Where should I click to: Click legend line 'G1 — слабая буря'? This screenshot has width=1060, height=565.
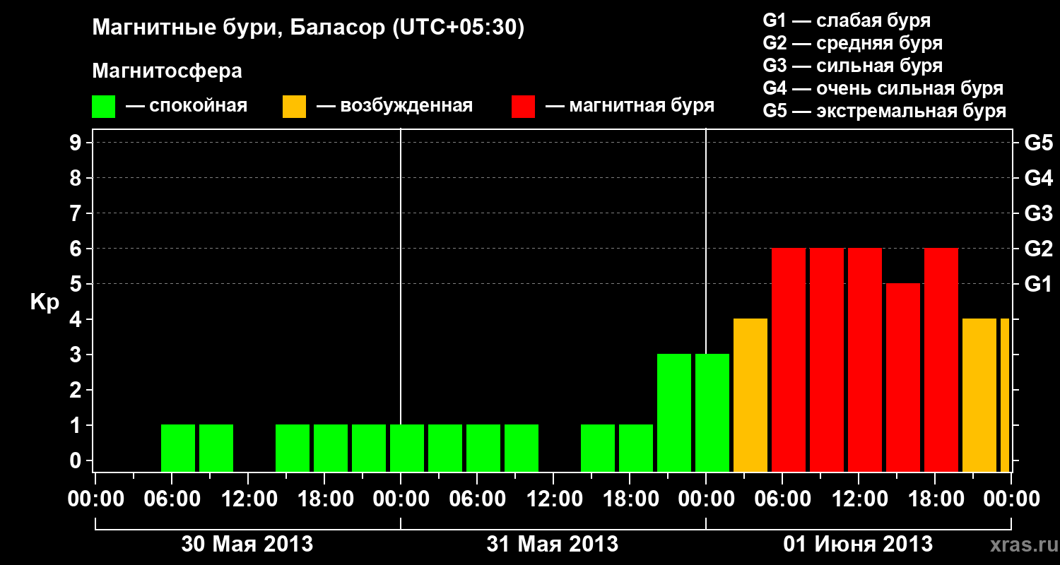tap(847, 20)
